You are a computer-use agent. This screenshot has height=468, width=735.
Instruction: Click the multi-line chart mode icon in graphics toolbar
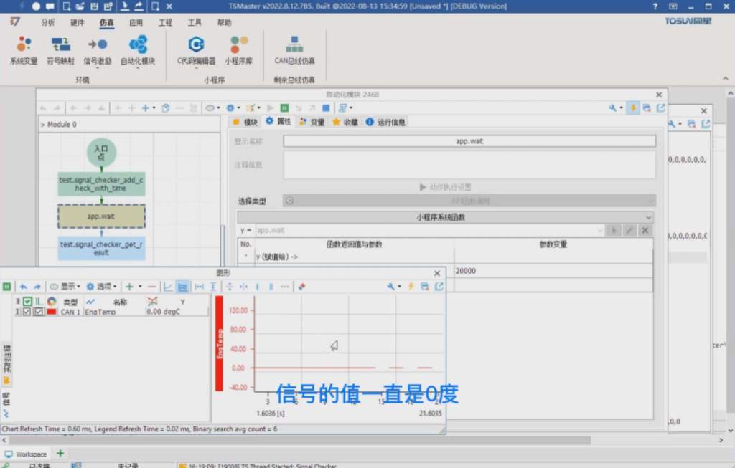click(183, 287)
